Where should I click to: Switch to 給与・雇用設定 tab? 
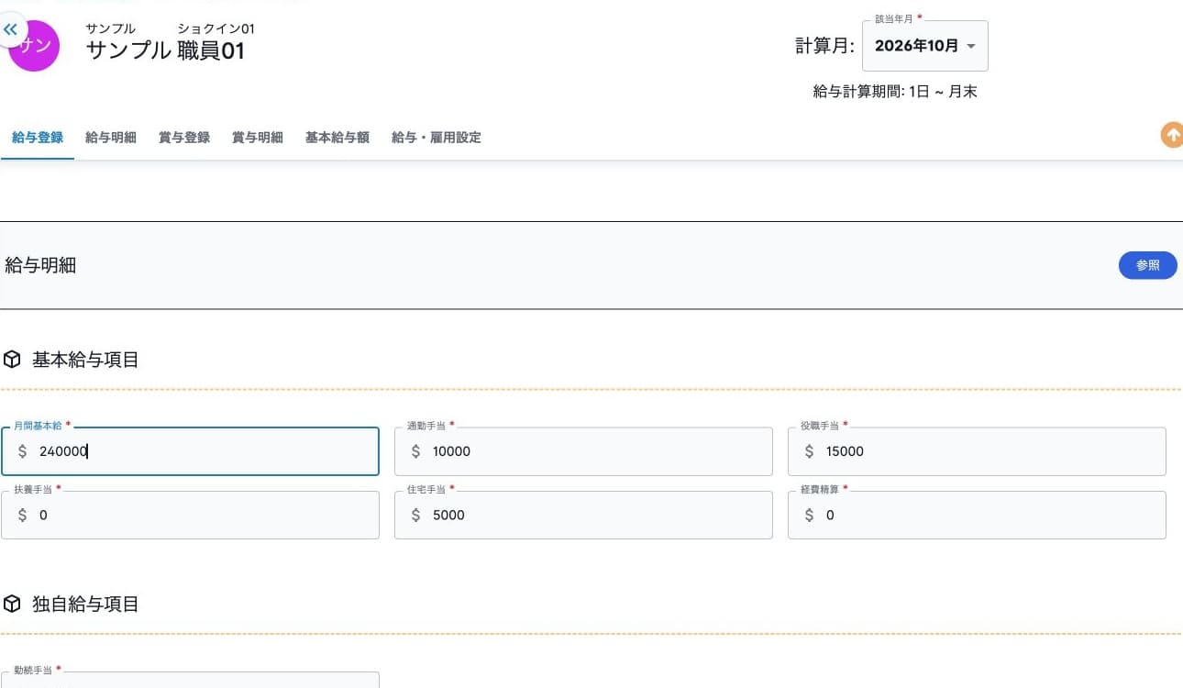(x=437, y=138)
